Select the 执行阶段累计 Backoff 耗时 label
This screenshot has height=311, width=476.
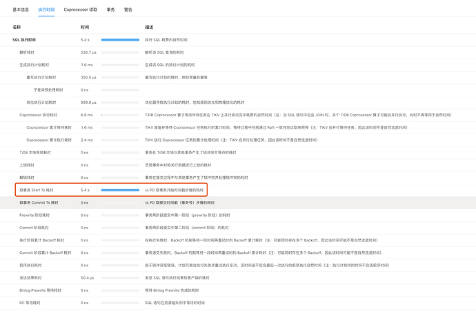coord(42,240)
